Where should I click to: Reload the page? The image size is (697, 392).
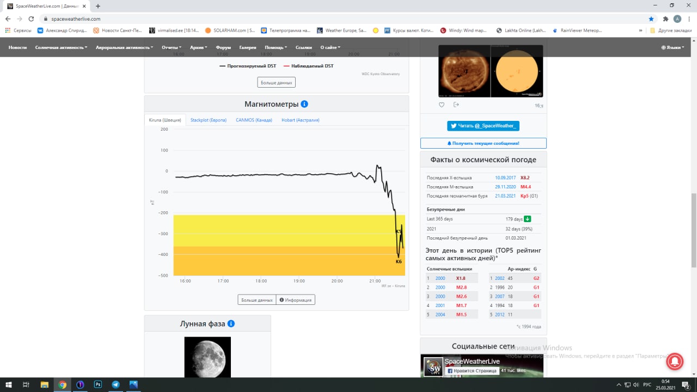tap(31, 19)
